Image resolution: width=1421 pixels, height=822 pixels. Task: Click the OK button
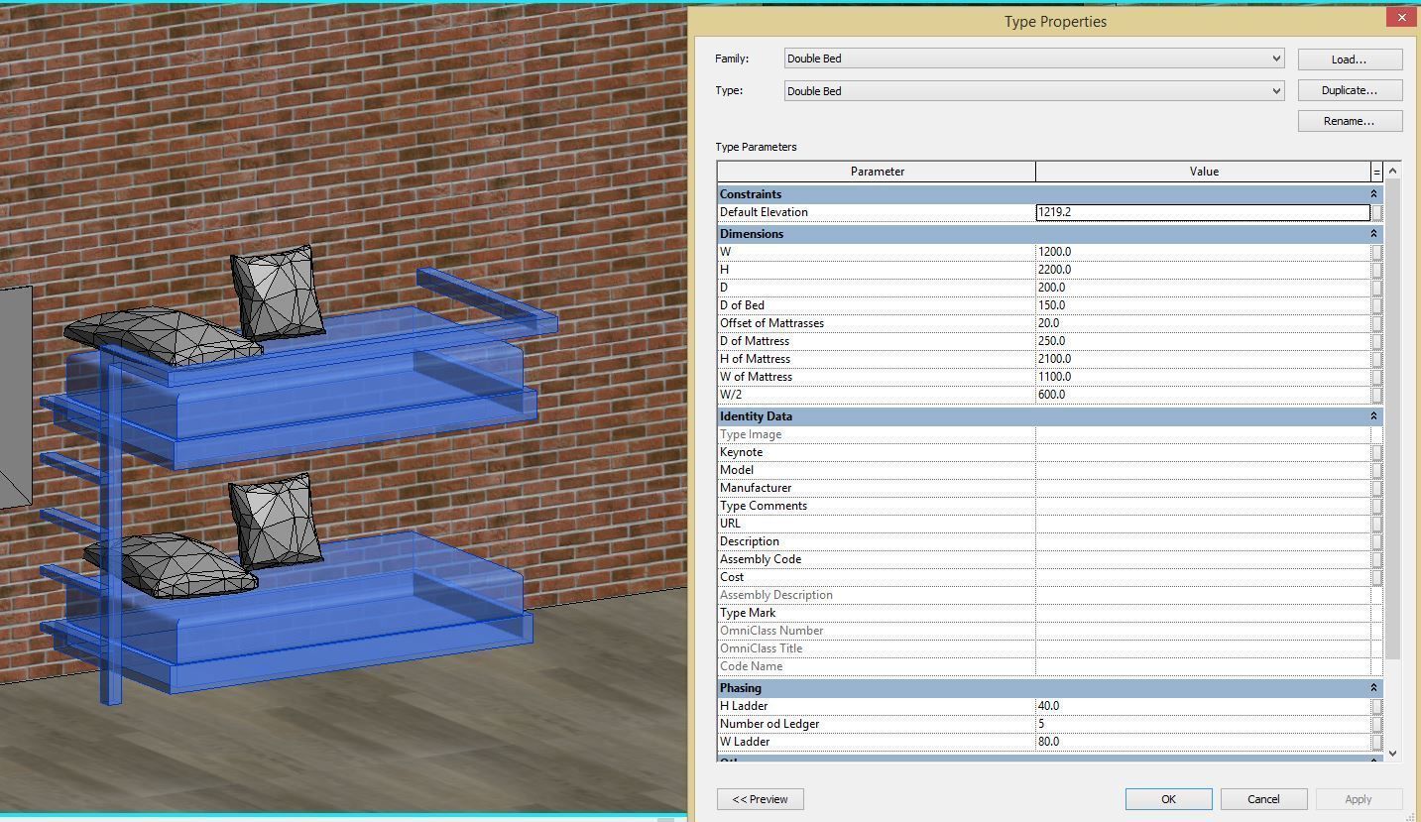tap(1167, 798)
